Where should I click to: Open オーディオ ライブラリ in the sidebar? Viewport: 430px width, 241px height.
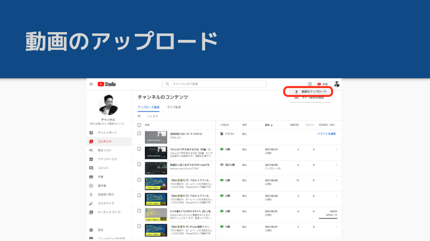tap(109, 212)
